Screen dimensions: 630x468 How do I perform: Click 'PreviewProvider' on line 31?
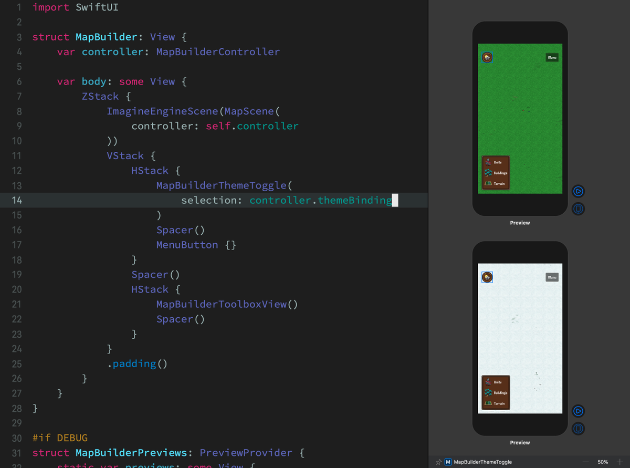pos(246,453)
